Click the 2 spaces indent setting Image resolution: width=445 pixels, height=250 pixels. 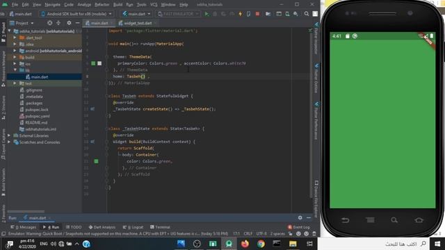277,233
